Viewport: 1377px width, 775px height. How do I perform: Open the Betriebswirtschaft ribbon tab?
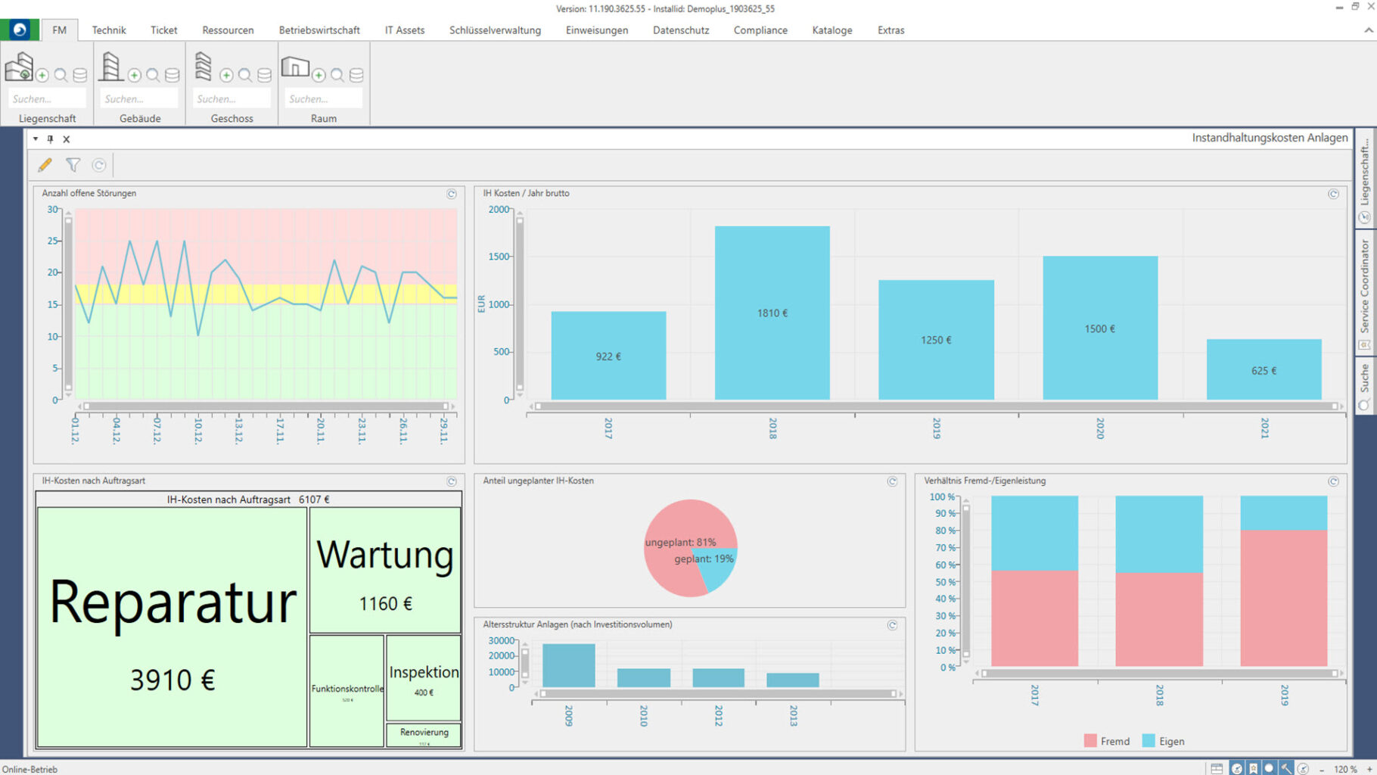[x=319, y=30]
